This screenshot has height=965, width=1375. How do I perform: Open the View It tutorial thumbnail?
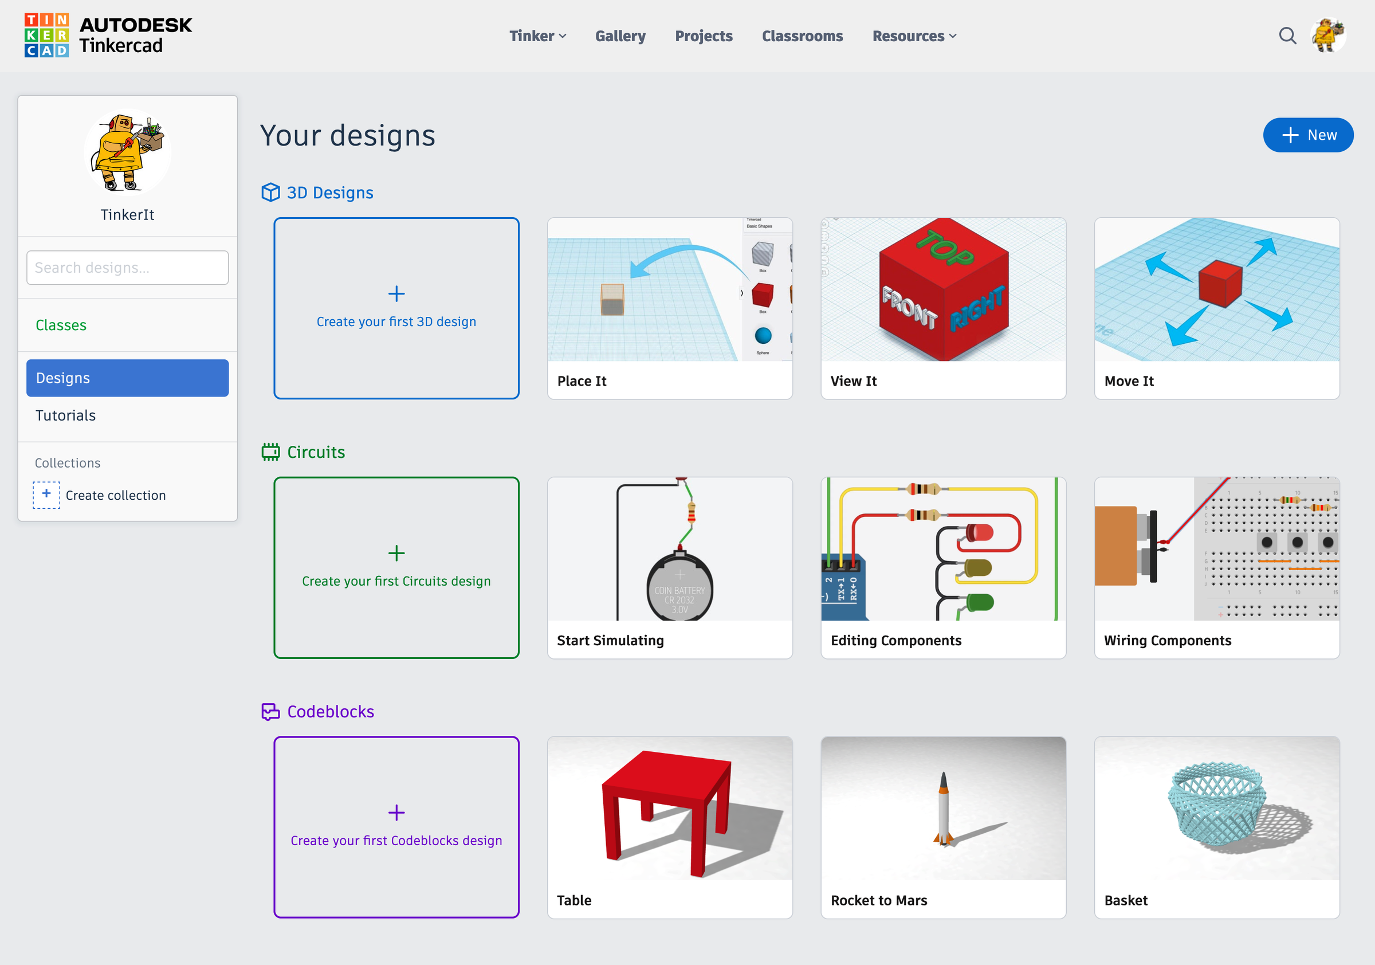click(942, 289)
